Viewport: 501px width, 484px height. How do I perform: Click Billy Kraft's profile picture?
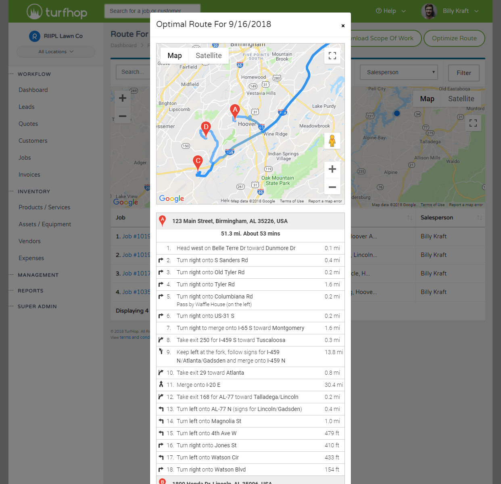tap(429, 11)
